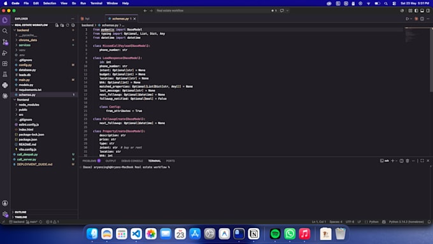Viewport: 433px width, 244px height.
Task: Split the terminal pane
Action: click(x=402, y=161)
